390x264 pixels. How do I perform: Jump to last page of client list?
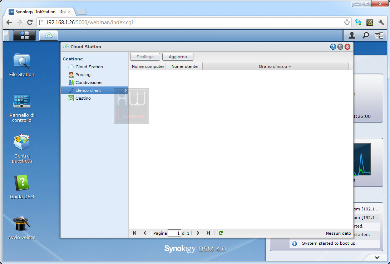[x=208, y=233]
